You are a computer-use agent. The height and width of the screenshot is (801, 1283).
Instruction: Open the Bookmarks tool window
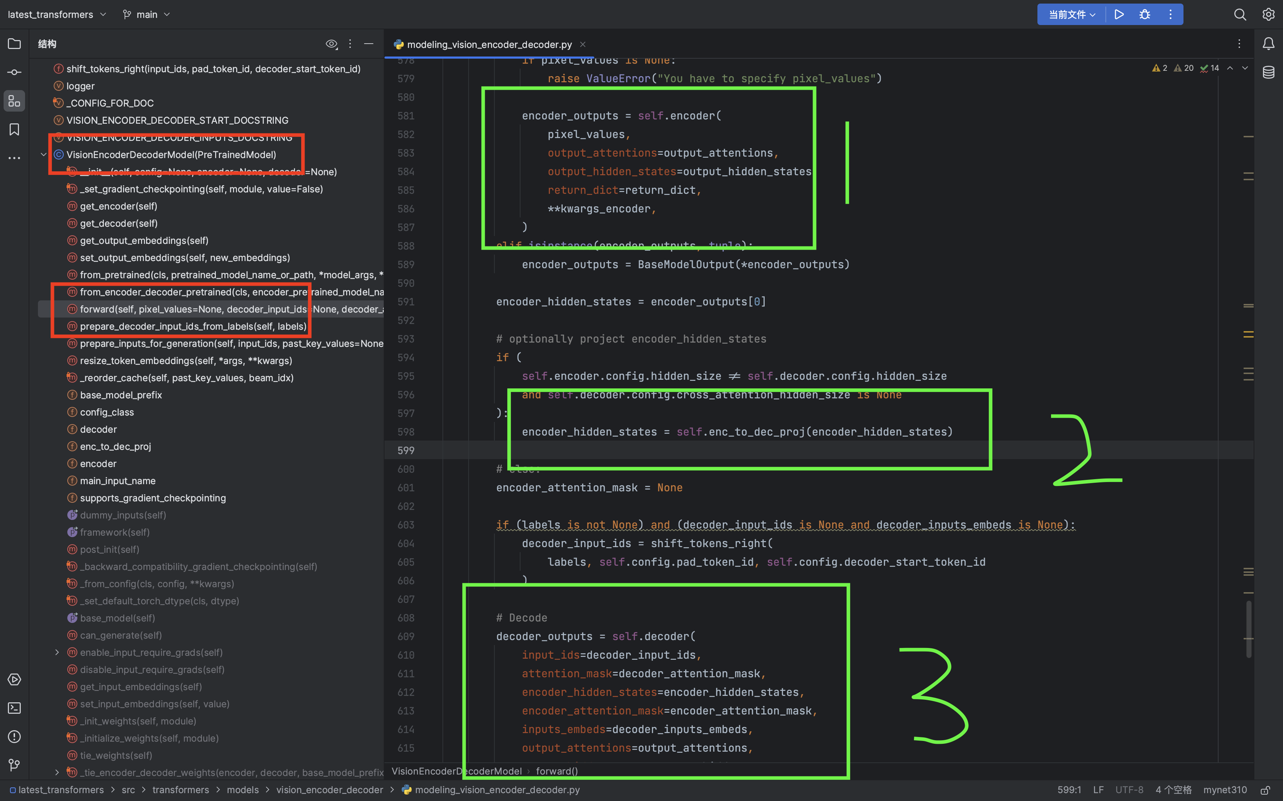pyautogui.click(x=14, y=130)
